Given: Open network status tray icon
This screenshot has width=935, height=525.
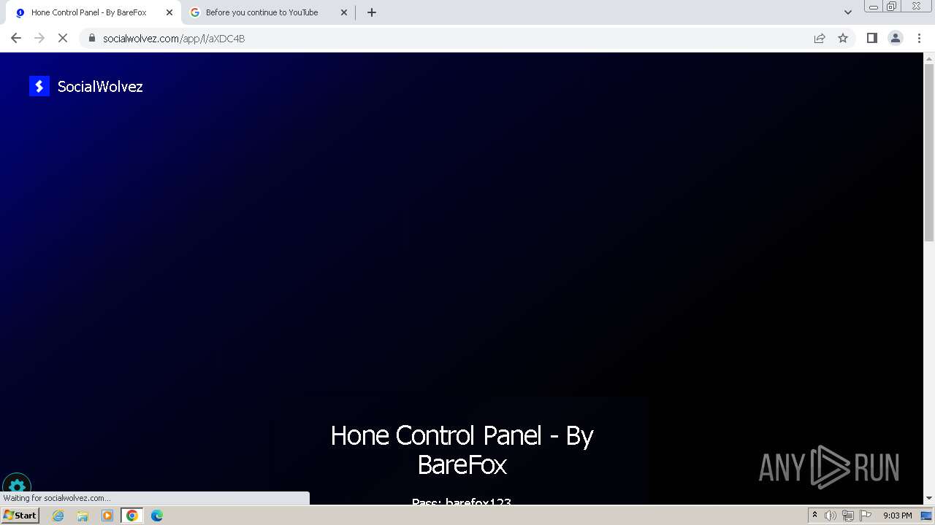Looking at the screenshot, I should pyautogui.click(x=848, y=516).
